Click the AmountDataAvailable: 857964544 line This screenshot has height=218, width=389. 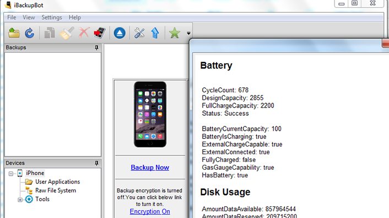coord(249,209)
